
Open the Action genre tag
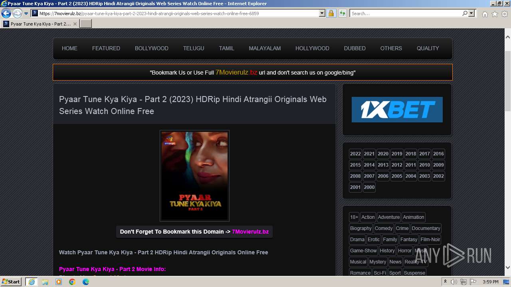(x=368, y=217)
